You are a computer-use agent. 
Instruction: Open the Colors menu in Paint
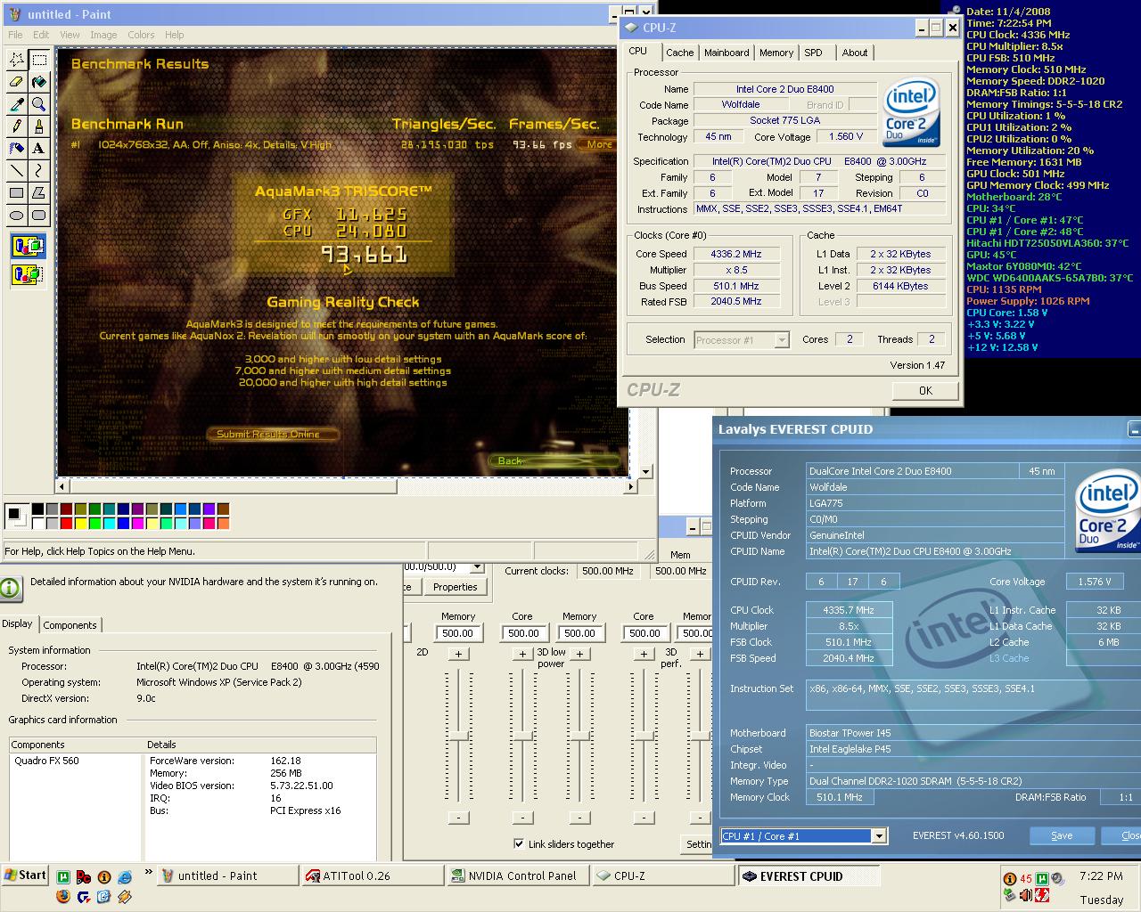coord(141,35)
